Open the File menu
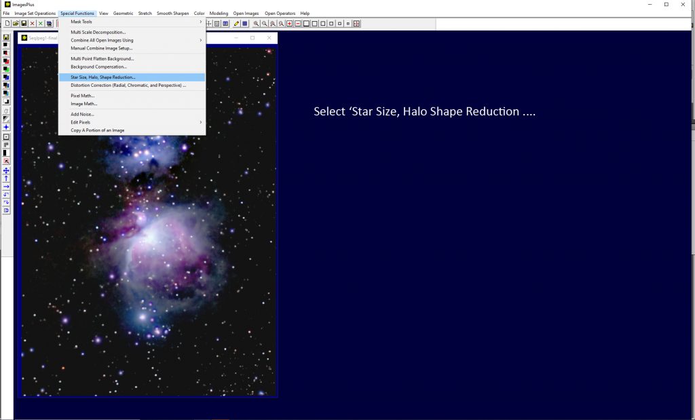This screenshot has height=420, width=695. click(6, 14)
